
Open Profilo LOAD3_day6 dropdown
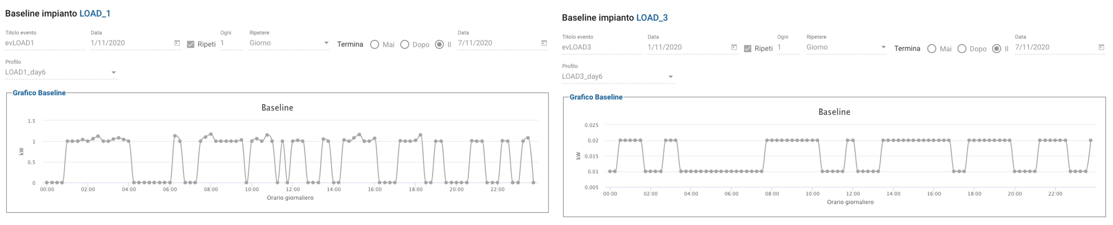coord(671,77)
